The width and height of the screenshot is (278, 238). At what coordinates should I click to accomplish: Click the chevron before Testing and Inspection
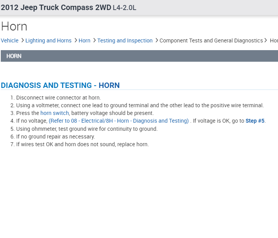click(x=94, y=41)
